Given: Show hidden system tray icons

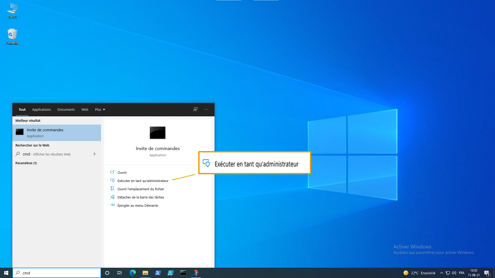Looking at the screenshot, I should [x=441, y=273].
